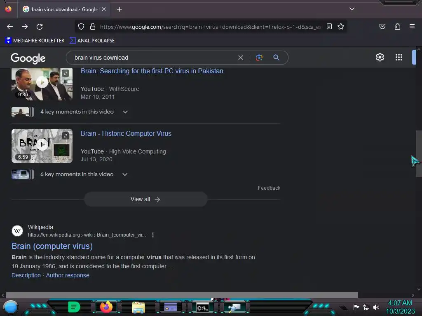Expand 4 key moments in this video
Viewport: 422px width, 316px height.
coord(84,112)
